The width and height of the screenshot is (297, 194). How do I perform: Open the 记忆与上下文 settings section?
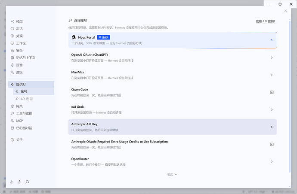pos(31,58)
